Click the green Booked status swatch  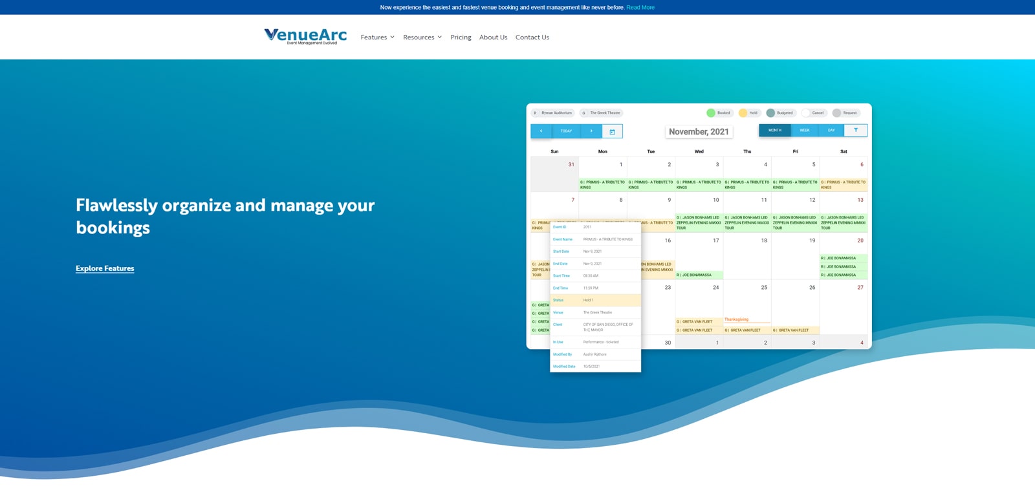(x=711, y=113)
